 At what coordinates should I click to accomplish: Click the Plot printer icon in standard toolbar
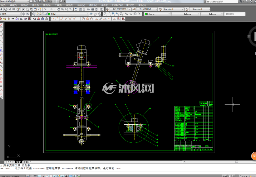pos(6,9)
